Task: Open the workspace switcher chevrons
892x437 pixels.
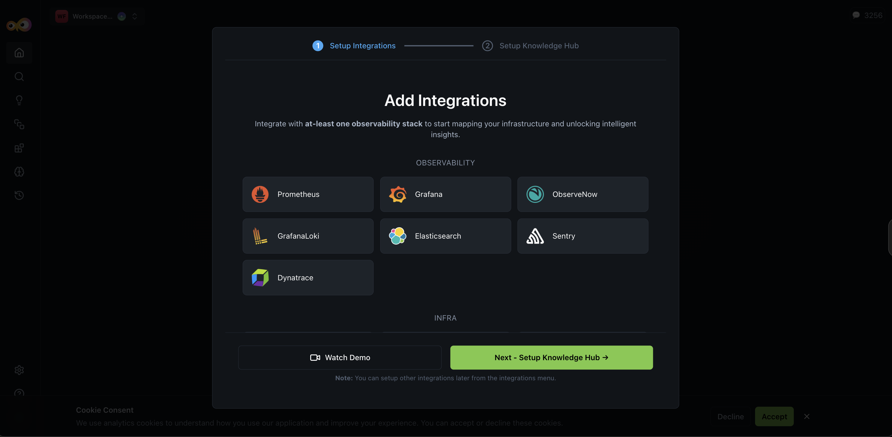Action: point(134,16)
